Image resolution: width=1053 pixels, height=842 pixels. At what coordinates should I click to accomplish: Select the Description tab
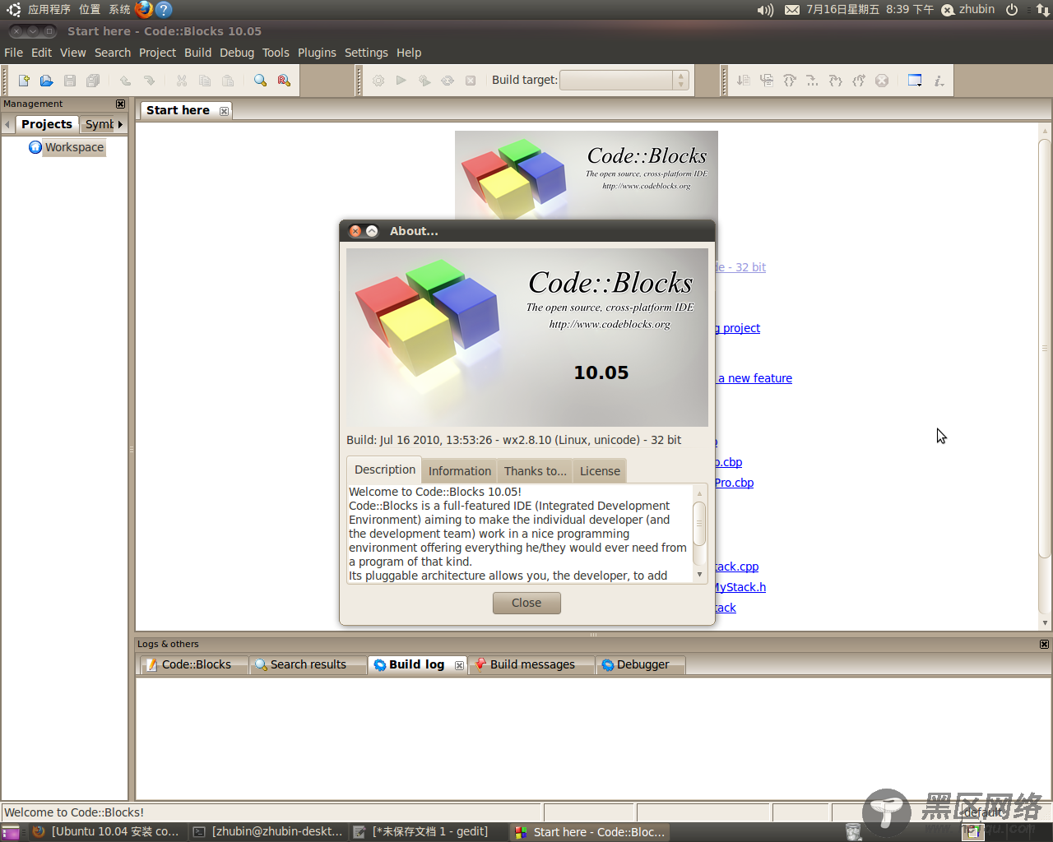(384, 470)
